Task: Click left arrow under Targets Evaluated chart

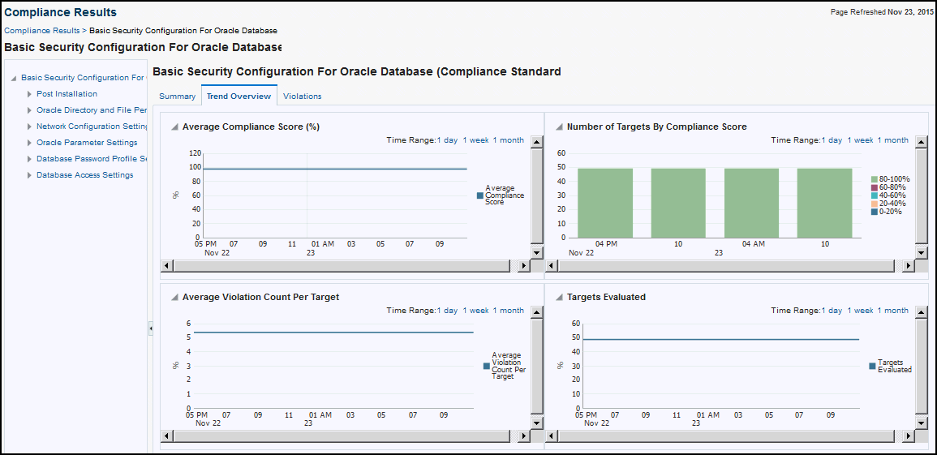Action: [x=551, y=436]
